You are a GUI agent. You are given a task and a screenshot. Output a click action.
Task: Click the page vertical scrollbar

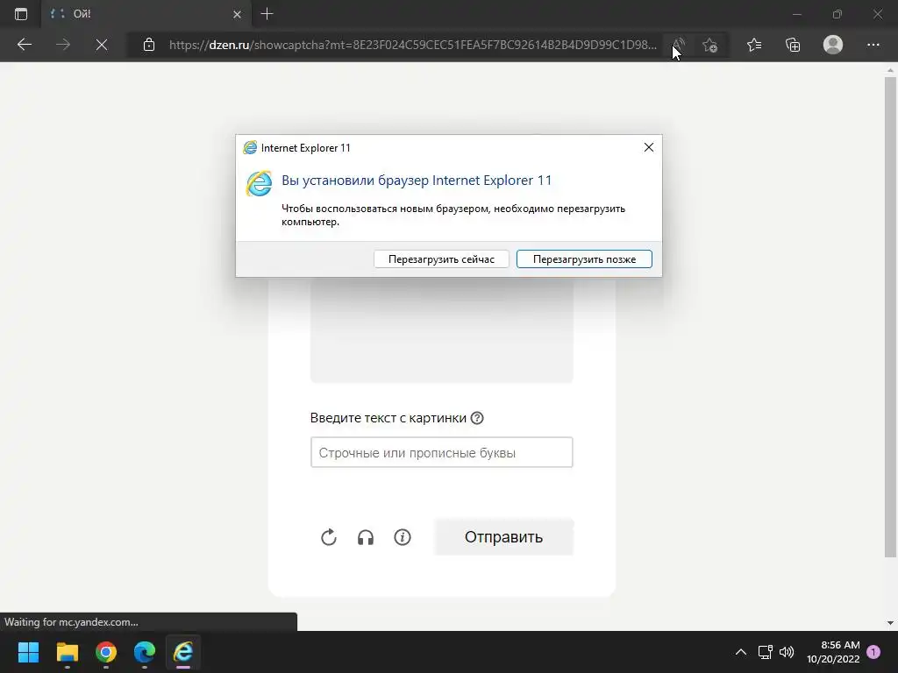890,316
